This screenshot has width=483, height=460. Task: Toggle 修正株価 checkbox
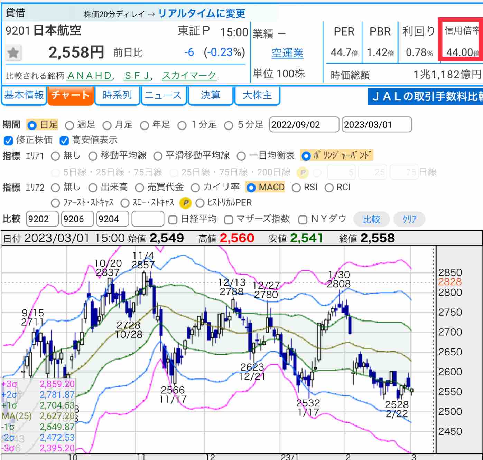[8, 141]
